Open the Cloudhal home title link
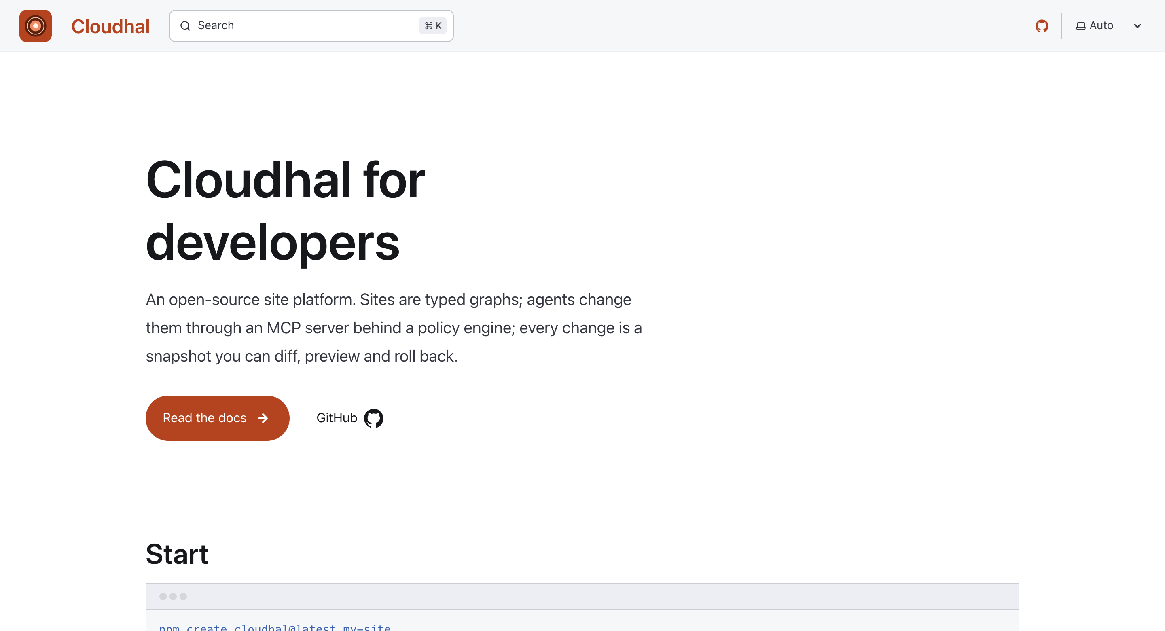 click(x=110, y=26)
